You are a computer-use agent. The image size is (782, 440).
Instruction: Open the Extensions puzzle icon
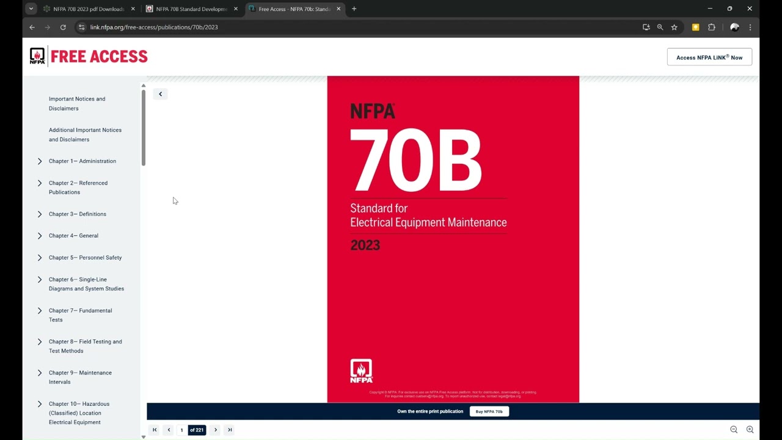coord(711,27)
